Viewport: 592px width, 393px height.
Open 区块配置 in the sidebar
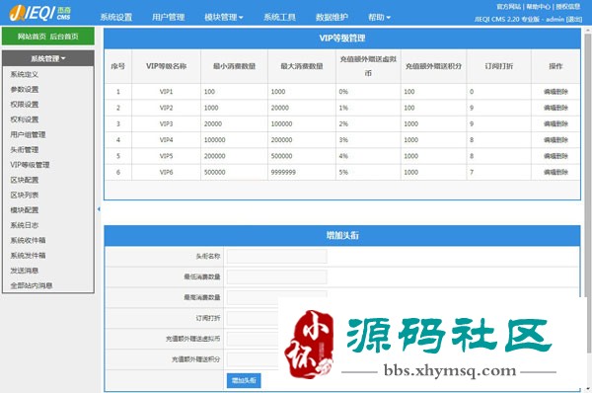pyautogui.click(x=24, y=181)
